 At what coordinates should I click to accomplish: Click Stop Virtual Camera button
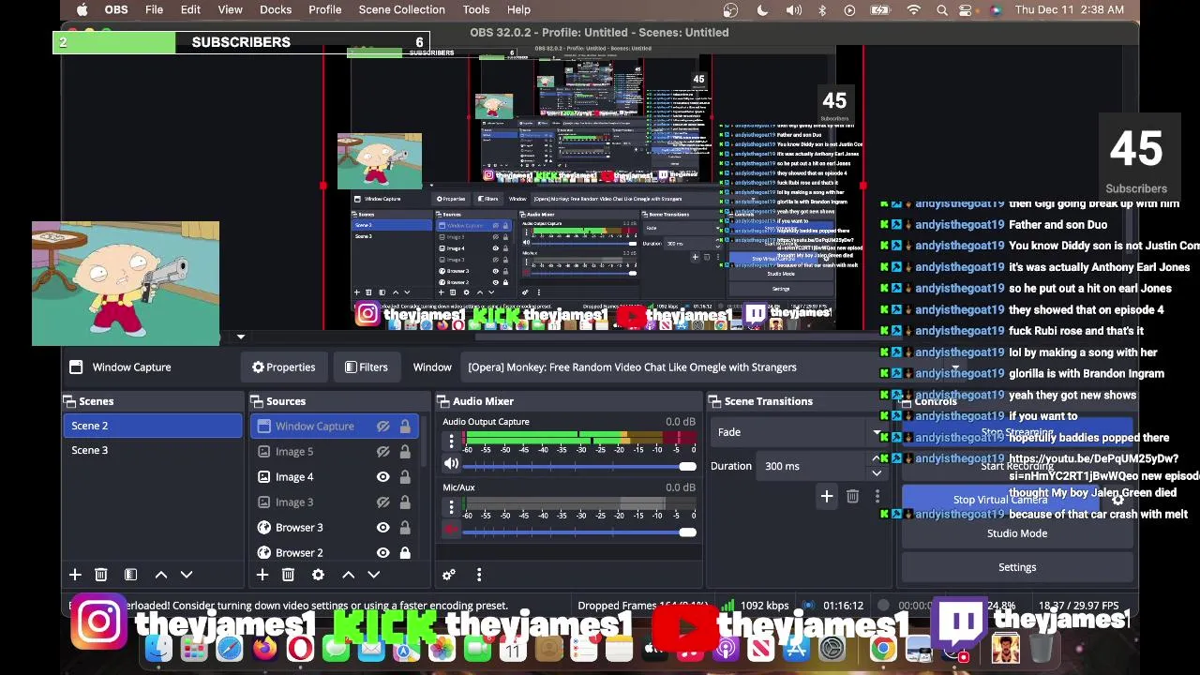(1000, 500)
